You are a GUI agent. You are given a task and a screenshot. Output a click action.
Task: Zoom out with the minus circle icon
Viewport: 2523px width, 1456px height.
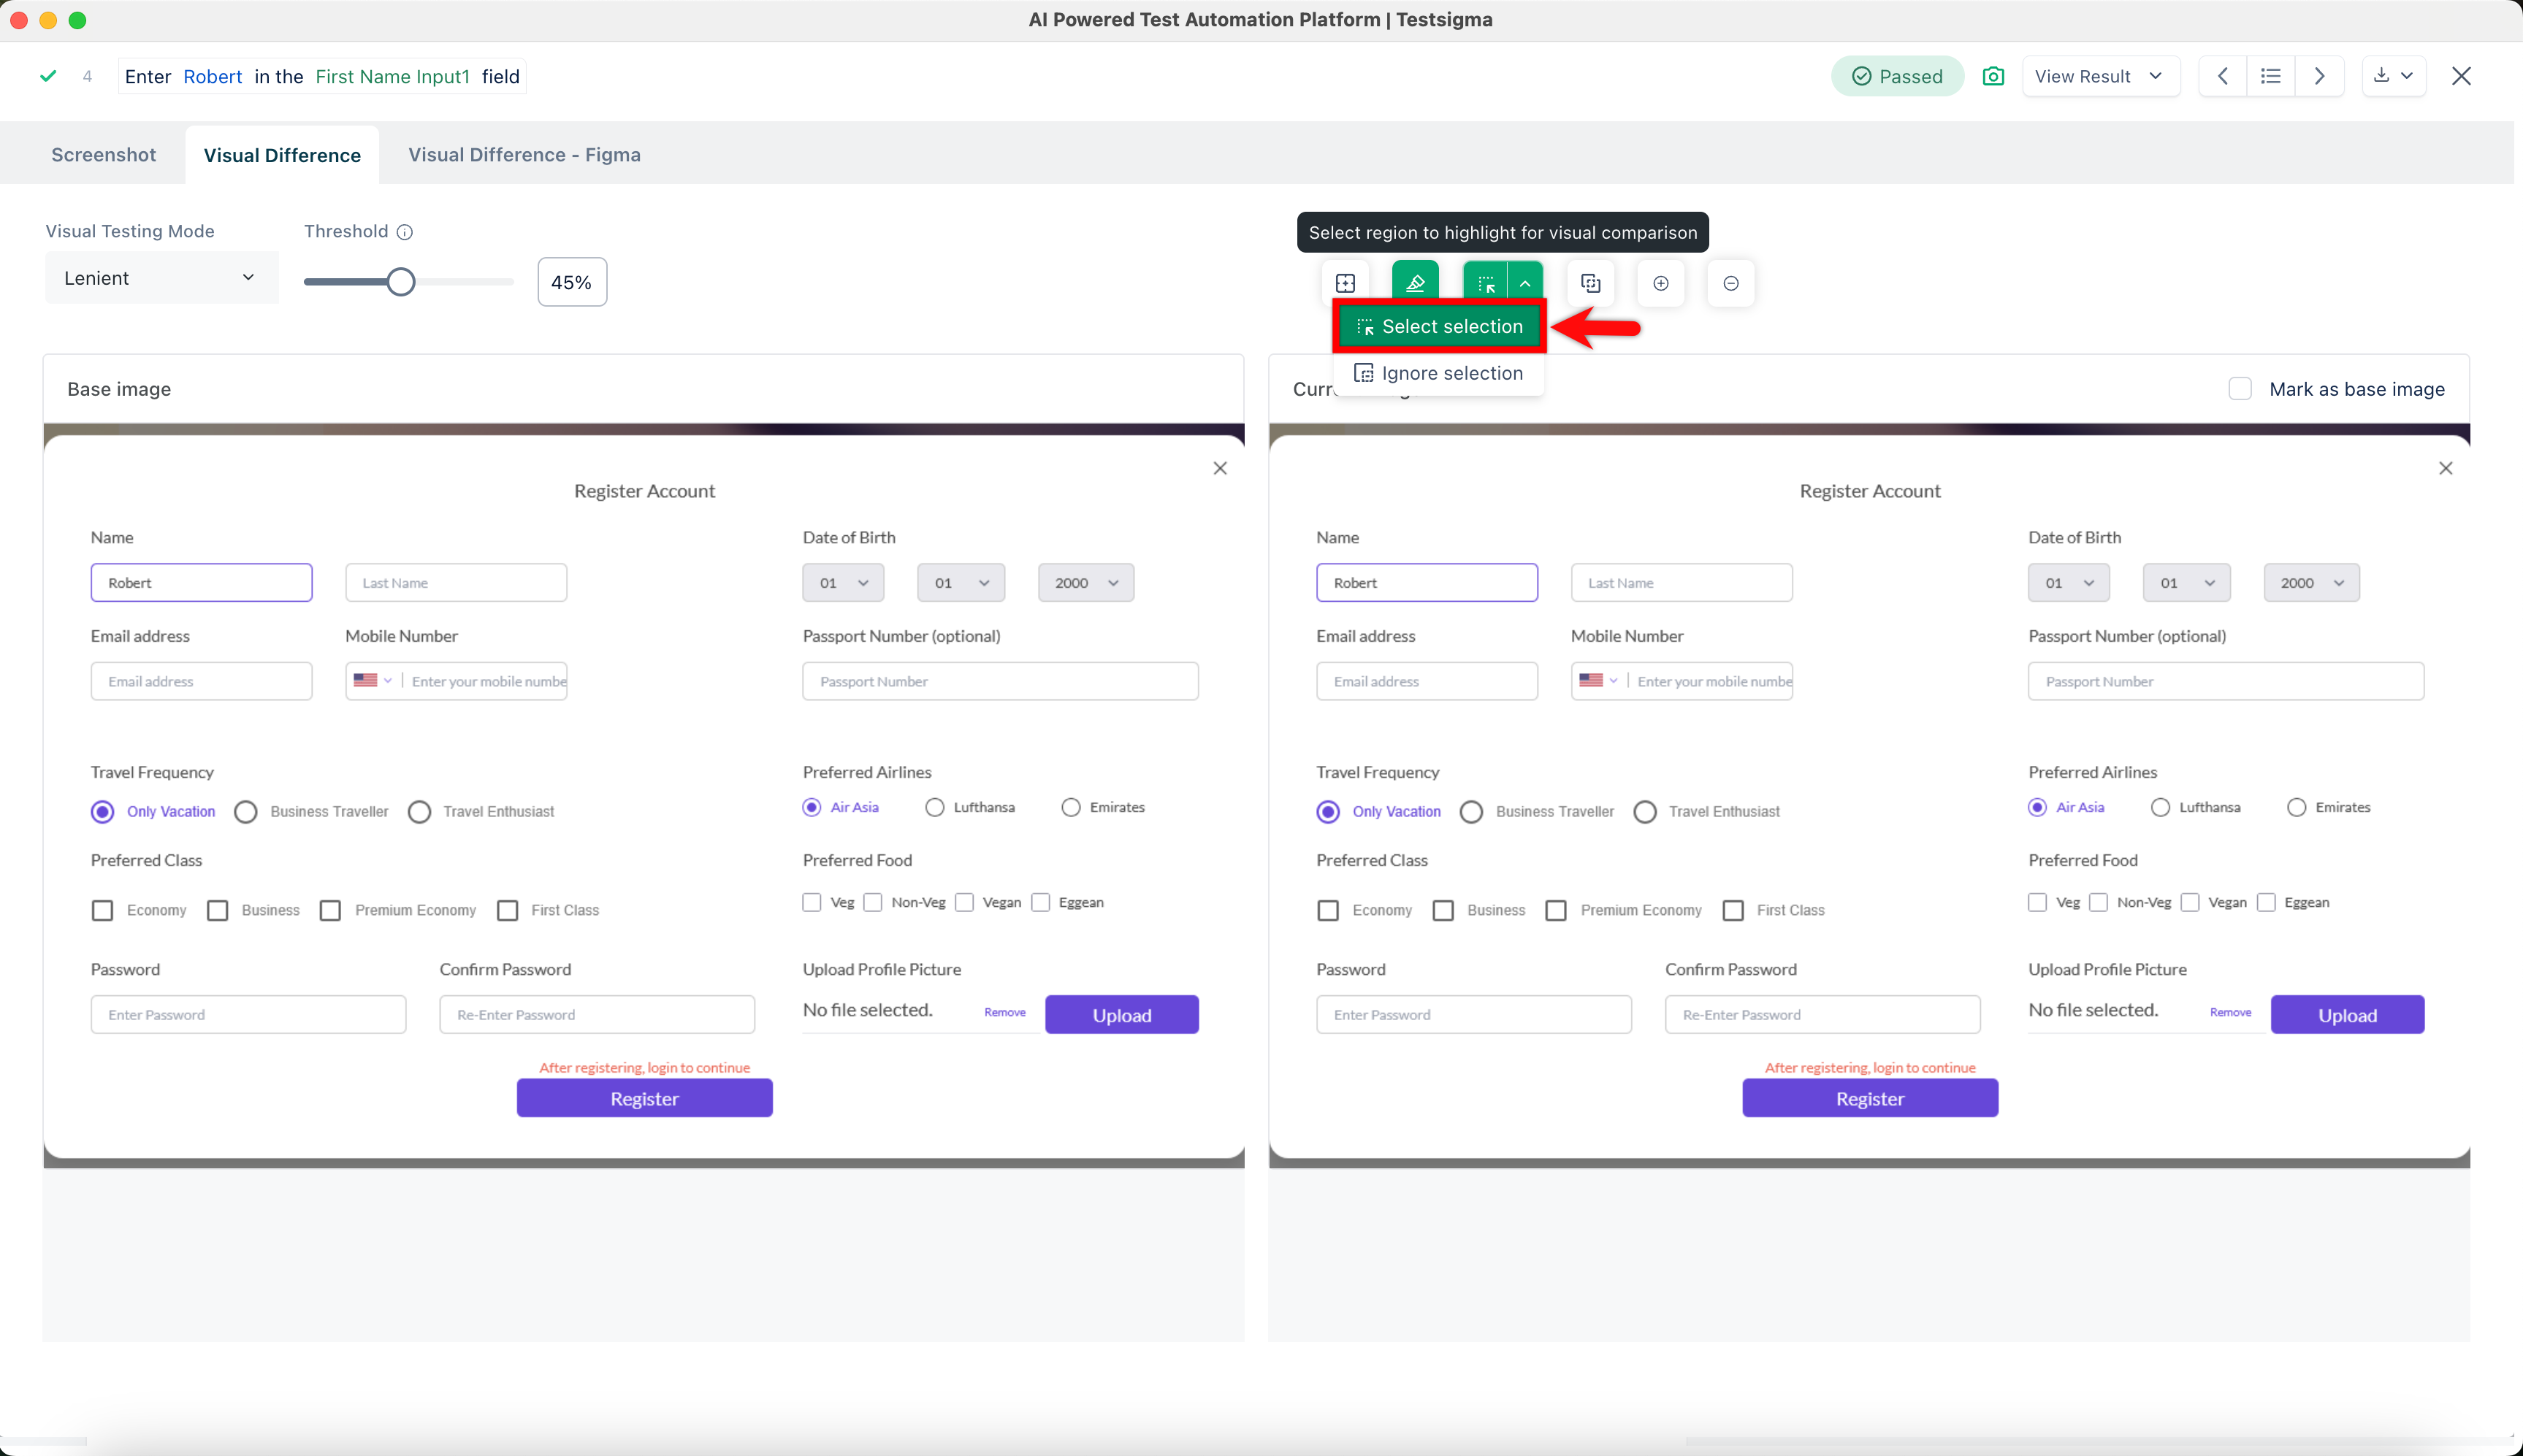[1730, 283]
